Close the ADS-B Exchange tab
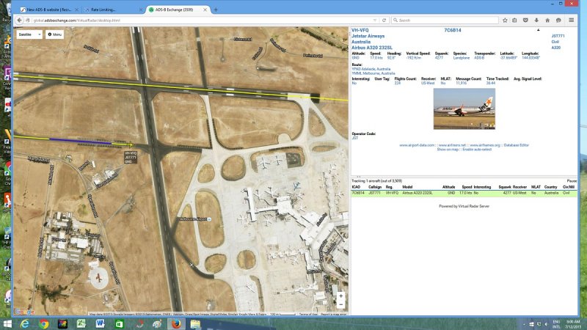 coord(205,10)
